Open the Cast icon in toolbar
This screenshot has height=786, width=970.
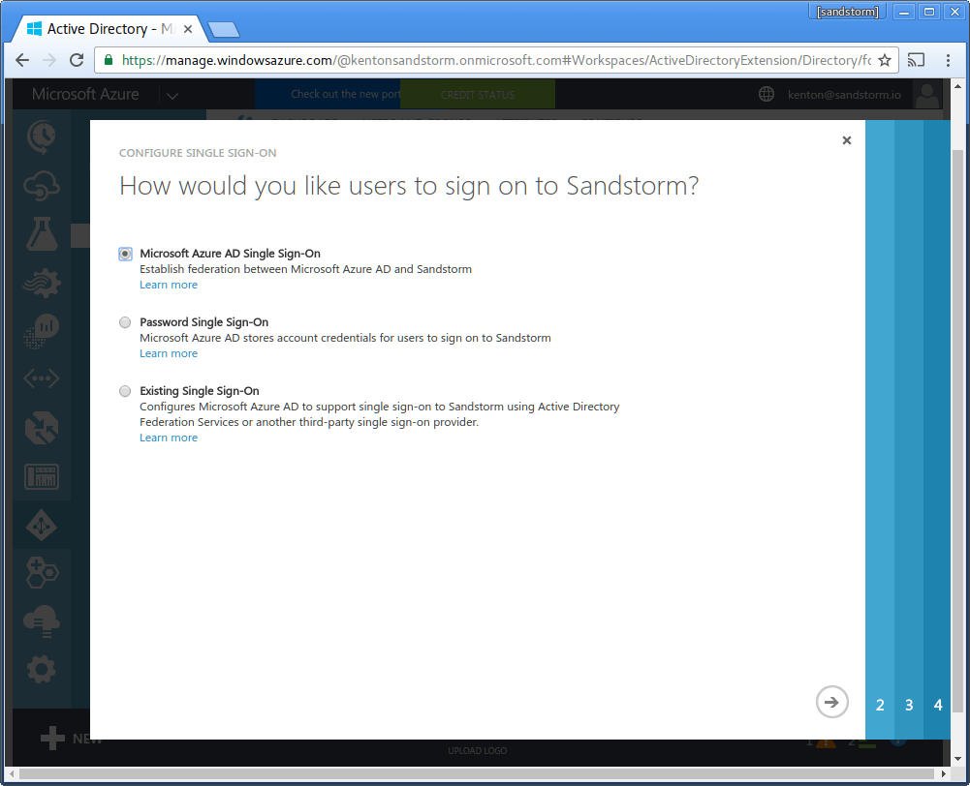[916, 60]
